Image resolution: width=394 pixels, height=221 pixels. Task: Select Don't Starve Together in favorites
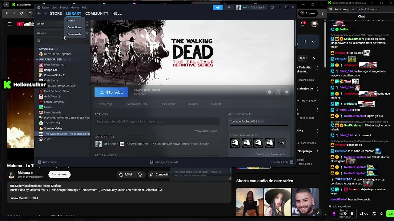coord(58,54)
